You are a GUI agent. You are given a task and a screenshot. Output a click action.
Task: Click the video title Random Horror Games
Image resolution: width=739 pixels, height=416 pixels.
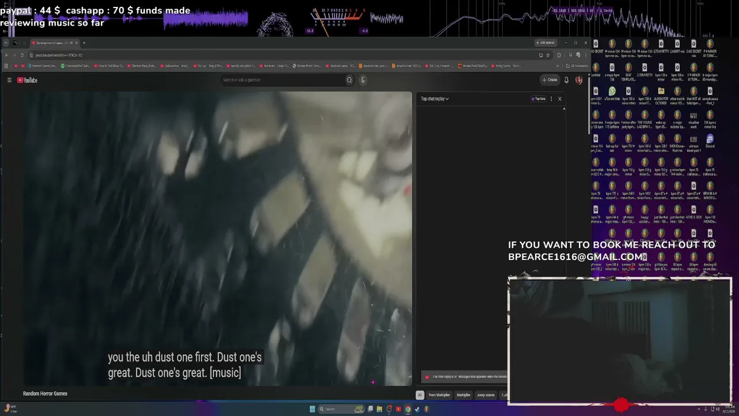tap(45, 394)
